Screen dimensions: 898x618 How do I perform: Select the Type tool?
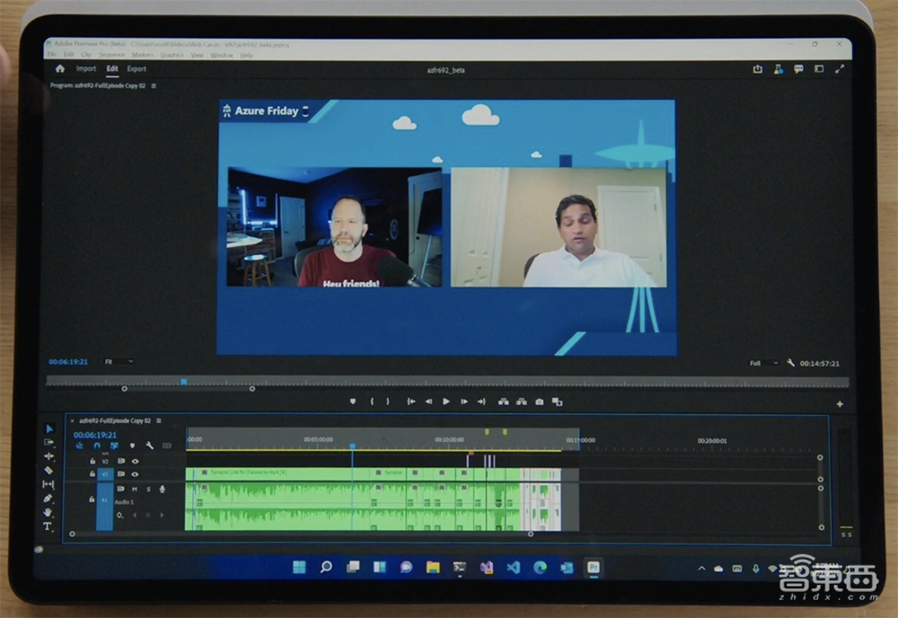[48, 526]
